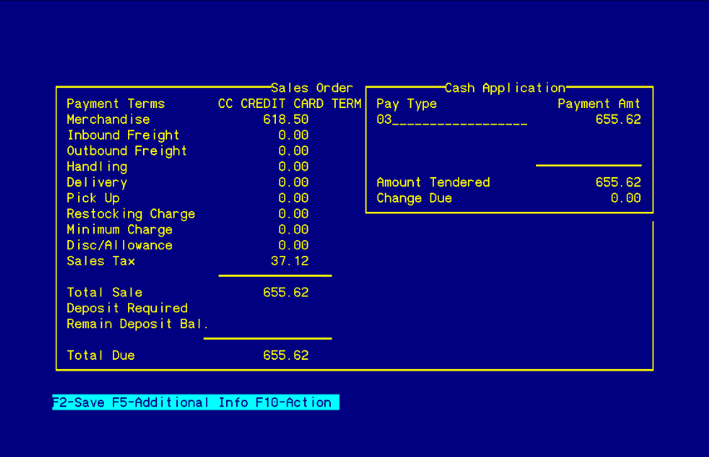
Task: Click the CC CREDIT CARD TERM value
Action: 289,104
